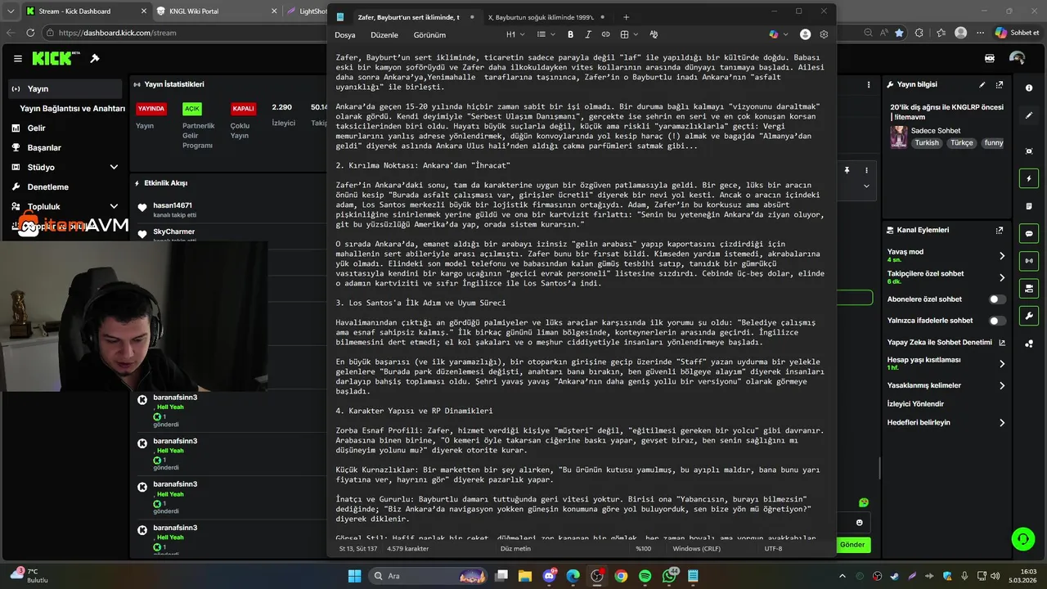Click the Kick logo
This screenshot has height=589, width=1047.
click(56, 58)
